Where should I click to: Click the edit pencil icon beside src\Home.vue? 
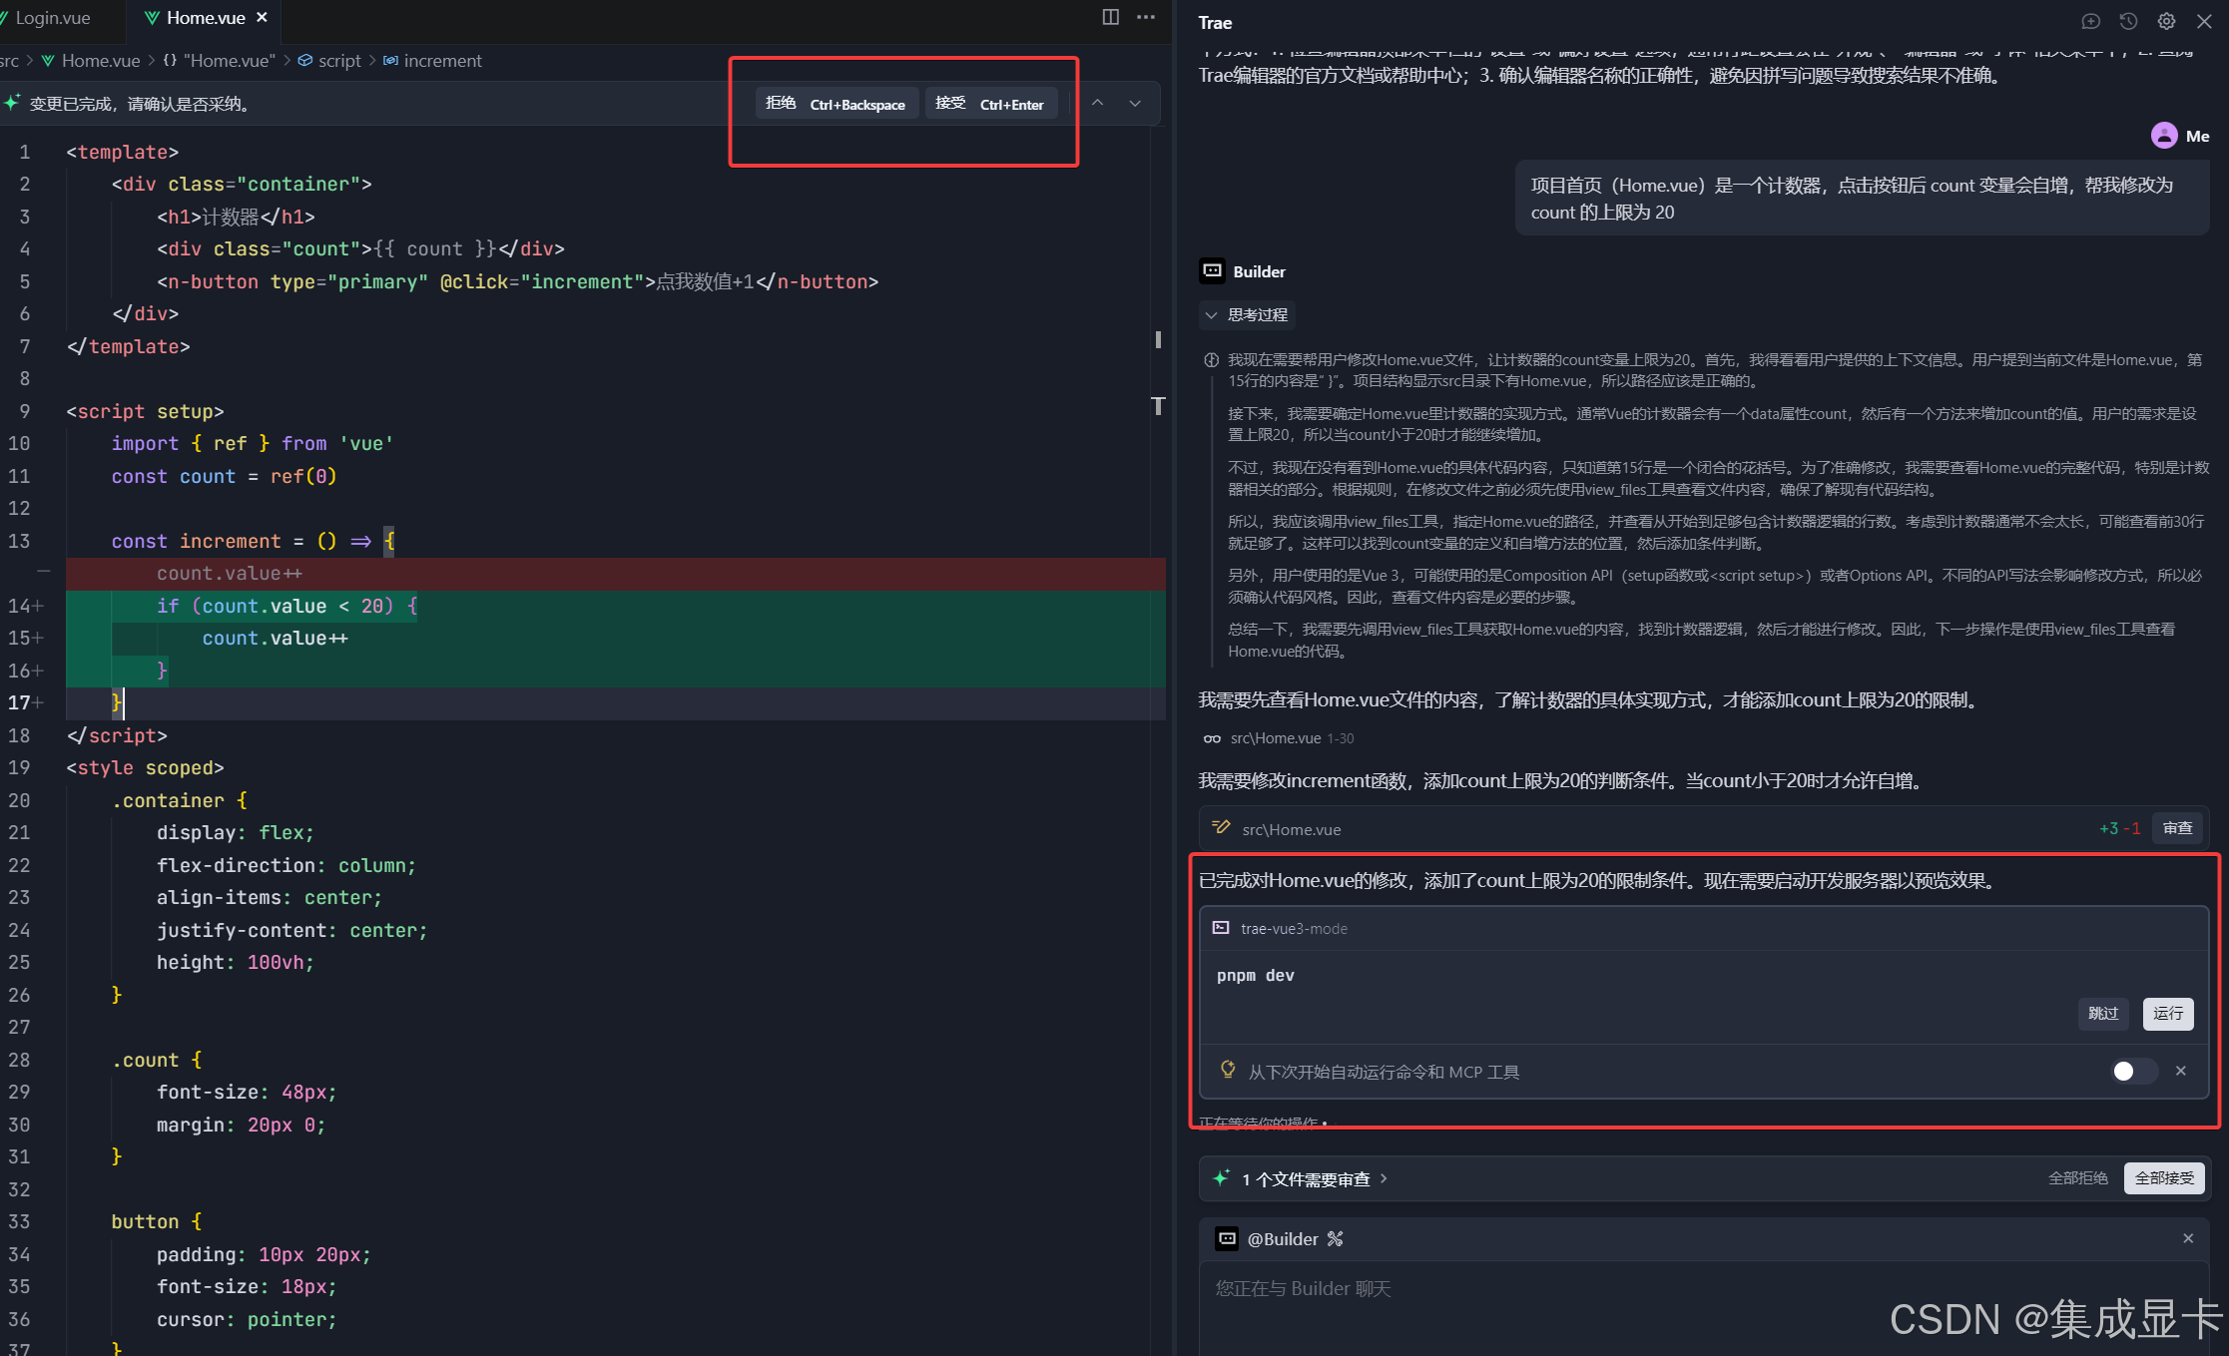1221,827
